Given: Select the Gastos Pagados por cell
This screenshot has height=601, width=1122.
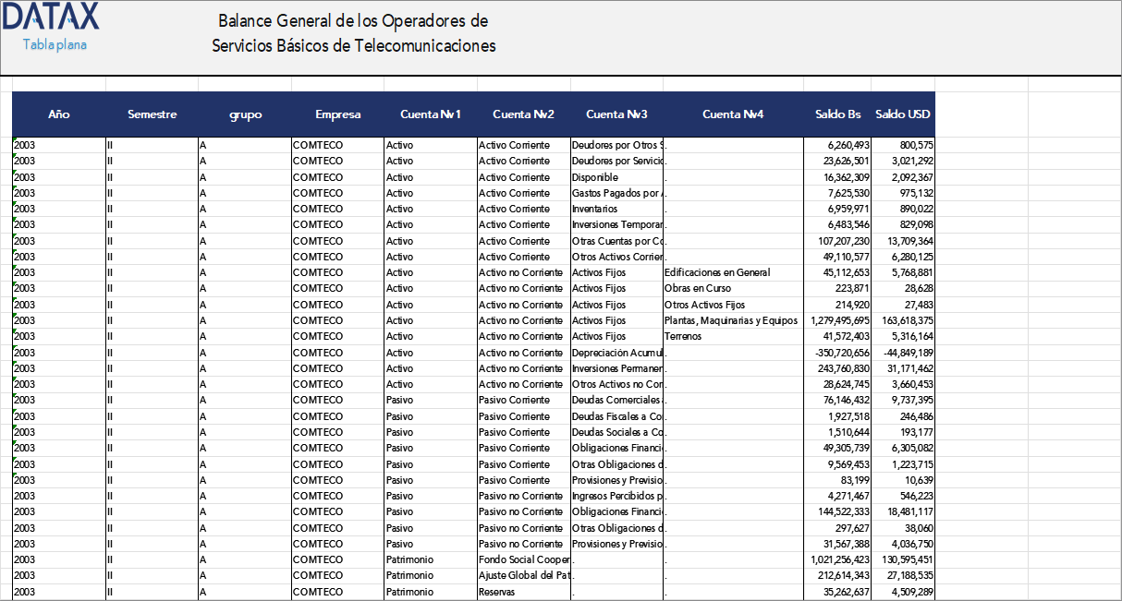Looking at the screenshot, I should tap(616, 193).
